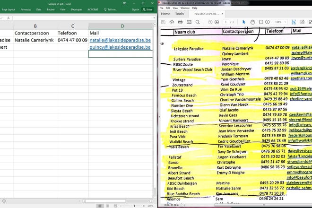Click Blue Buddha Beach text in the PDF
Screen dimensions: 312x208
pos(183,194)
